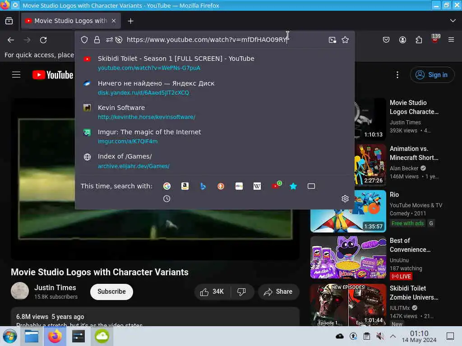The height and width of the screenshot is (346, 462).
Task: Go back to previous page
Action: point(11,40)
